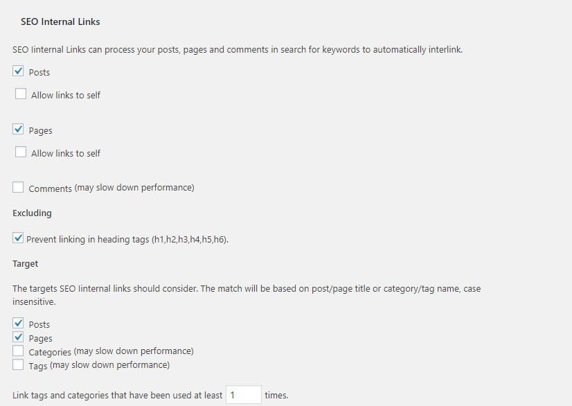Screen dimensions: 572x406
Task: Enable the Categories target checkbox
Action: 19,351
